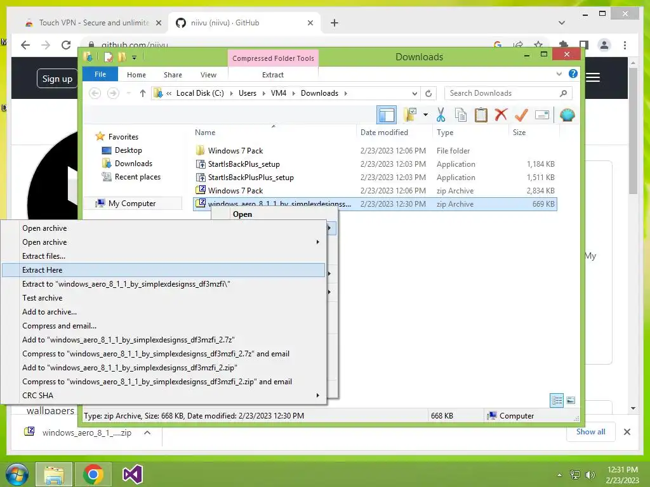Switch to the Share ribbon tab

[x=173, y=75]
